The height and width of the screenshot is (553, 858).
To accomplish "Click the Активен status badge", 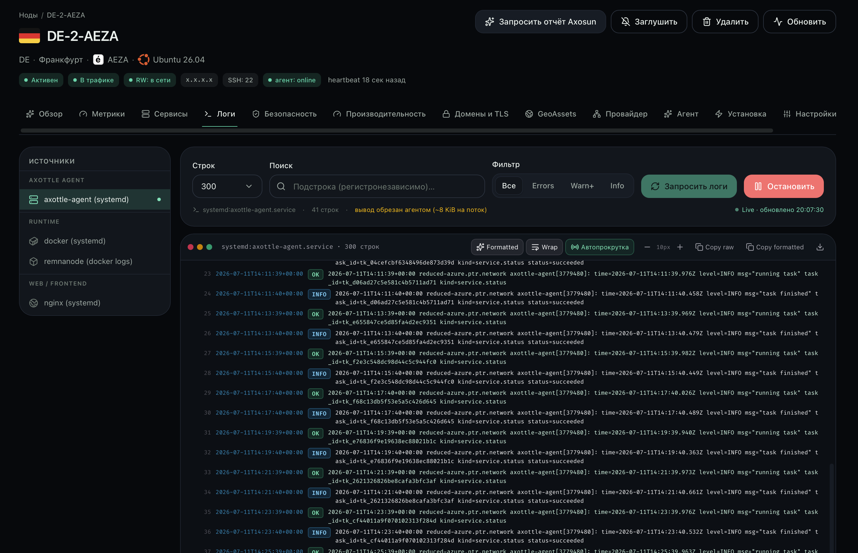I will [x=41, y=80].
